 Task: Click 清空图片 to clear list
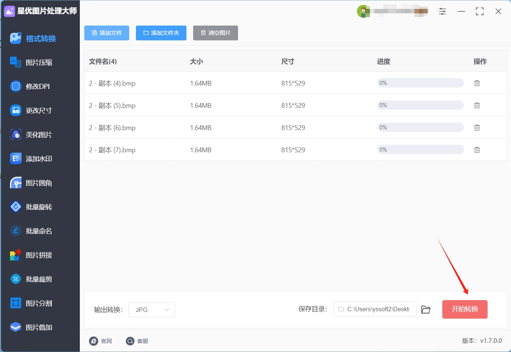215,33
